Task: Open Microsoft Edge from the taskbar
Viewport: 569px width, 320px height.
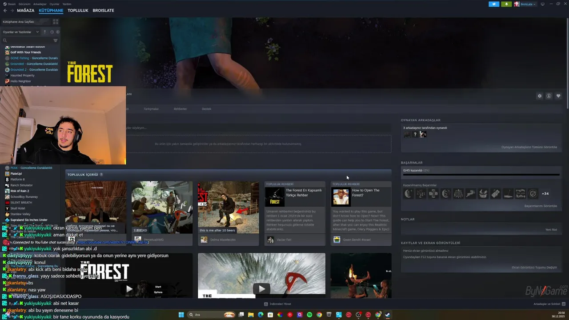Action: (x=260, y=315)
